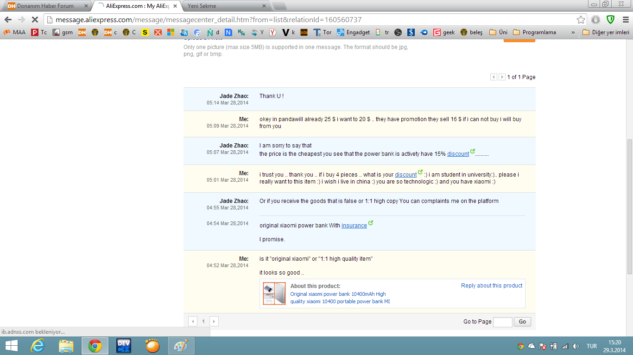The image size is (633, 355).
Task: Click the power bank product thumbnail
Action: (x=274, y=294)
